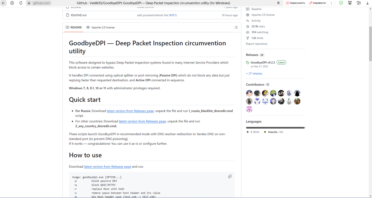Open the white statue contributor avatar
This screenshot has width=372, height=198.
(289, 101)
